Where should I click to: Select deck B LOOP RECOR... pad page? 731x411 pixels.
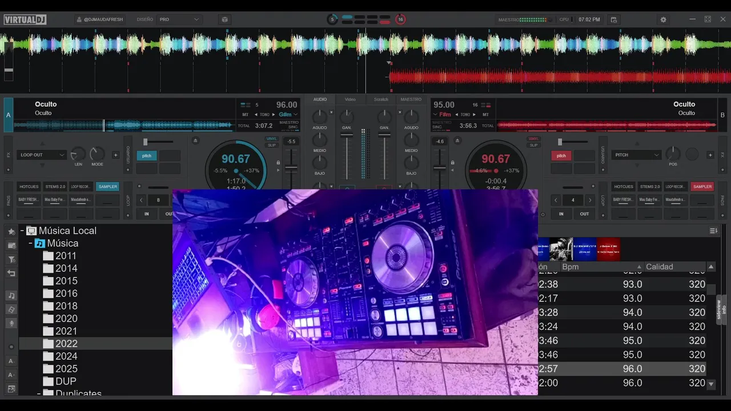click(x=676, y=187)
